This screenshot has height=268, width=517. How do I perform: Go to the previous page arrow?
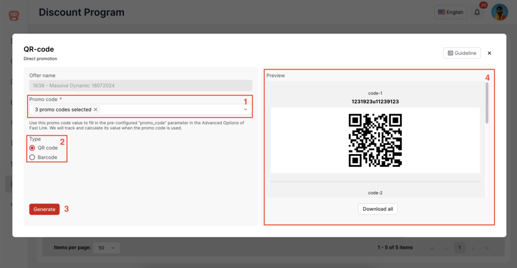tap(446, 248)
